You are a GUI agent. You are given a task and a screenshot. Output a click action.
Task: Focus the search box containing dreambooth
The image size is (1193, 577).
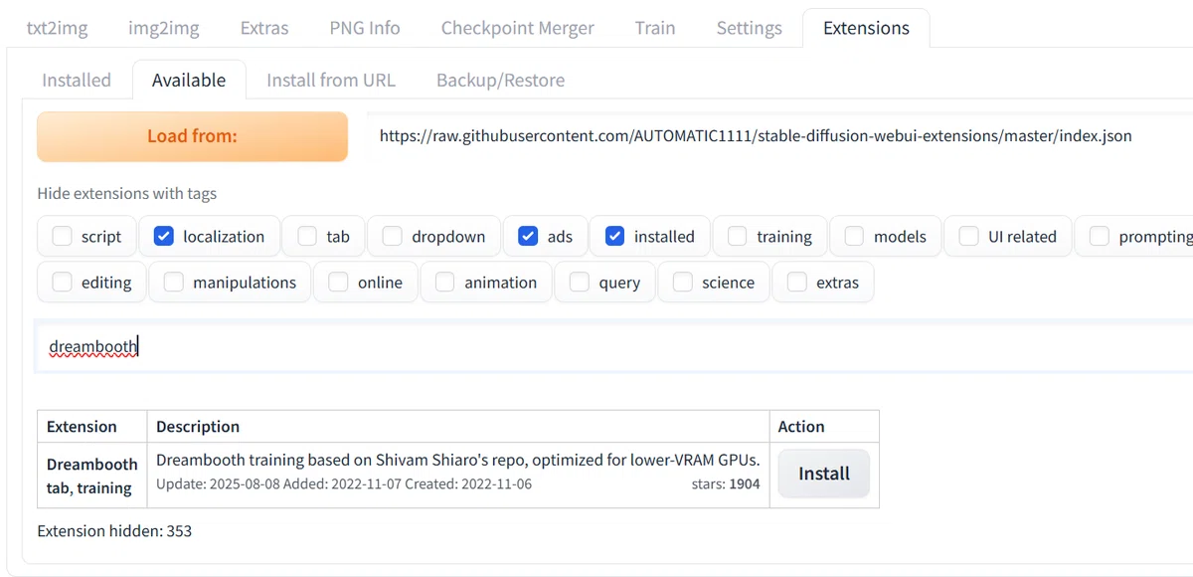613,346
